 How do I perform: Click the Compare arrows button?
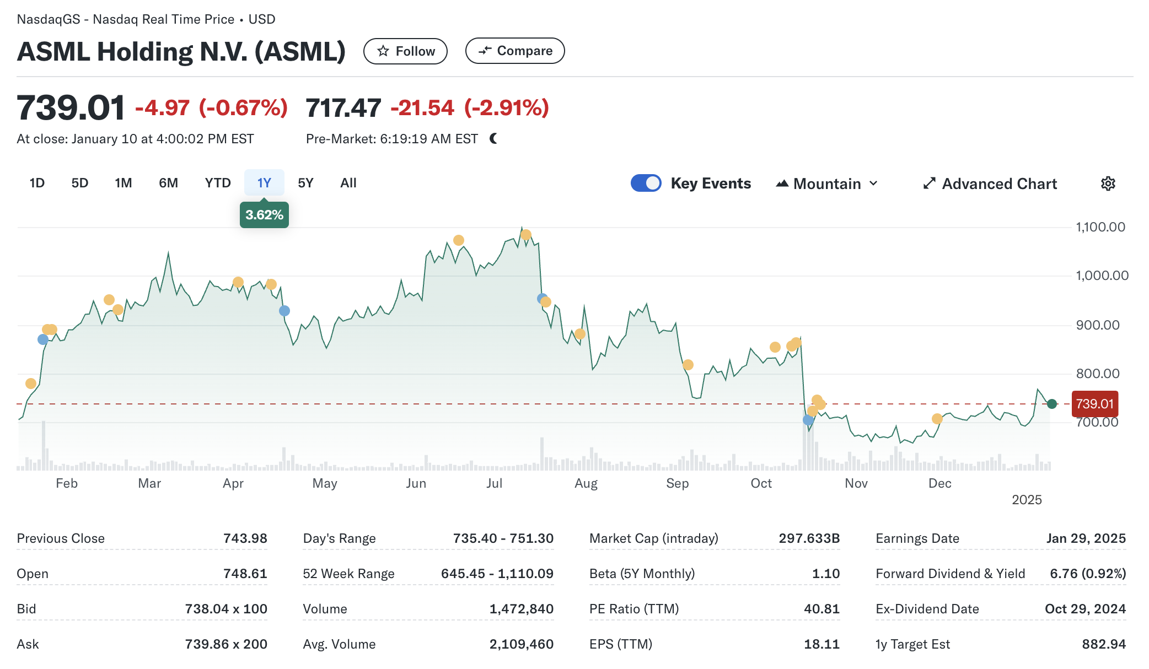[515, 51]
